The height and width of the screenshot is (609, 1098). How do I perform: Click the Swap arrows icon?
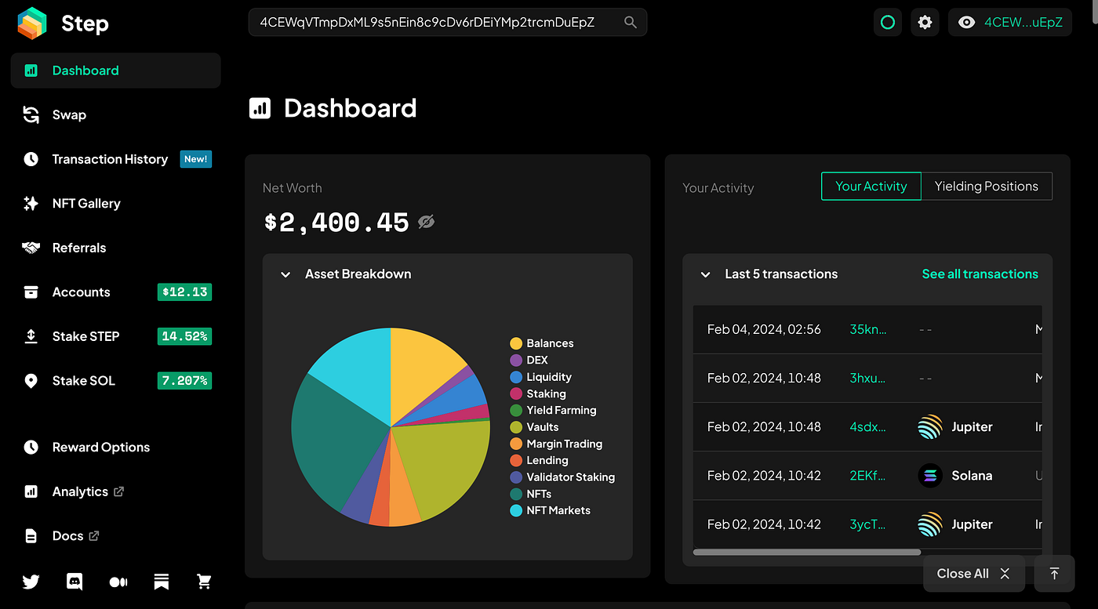pyautogui.click(x=31, y=115)
